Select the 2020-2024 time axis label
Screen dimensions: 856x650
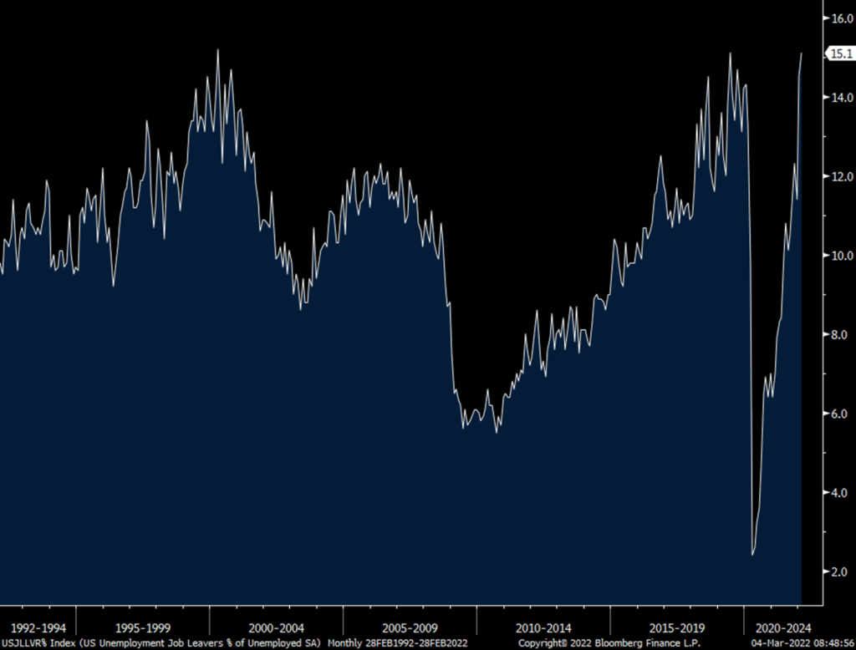(x=783, y=628)
